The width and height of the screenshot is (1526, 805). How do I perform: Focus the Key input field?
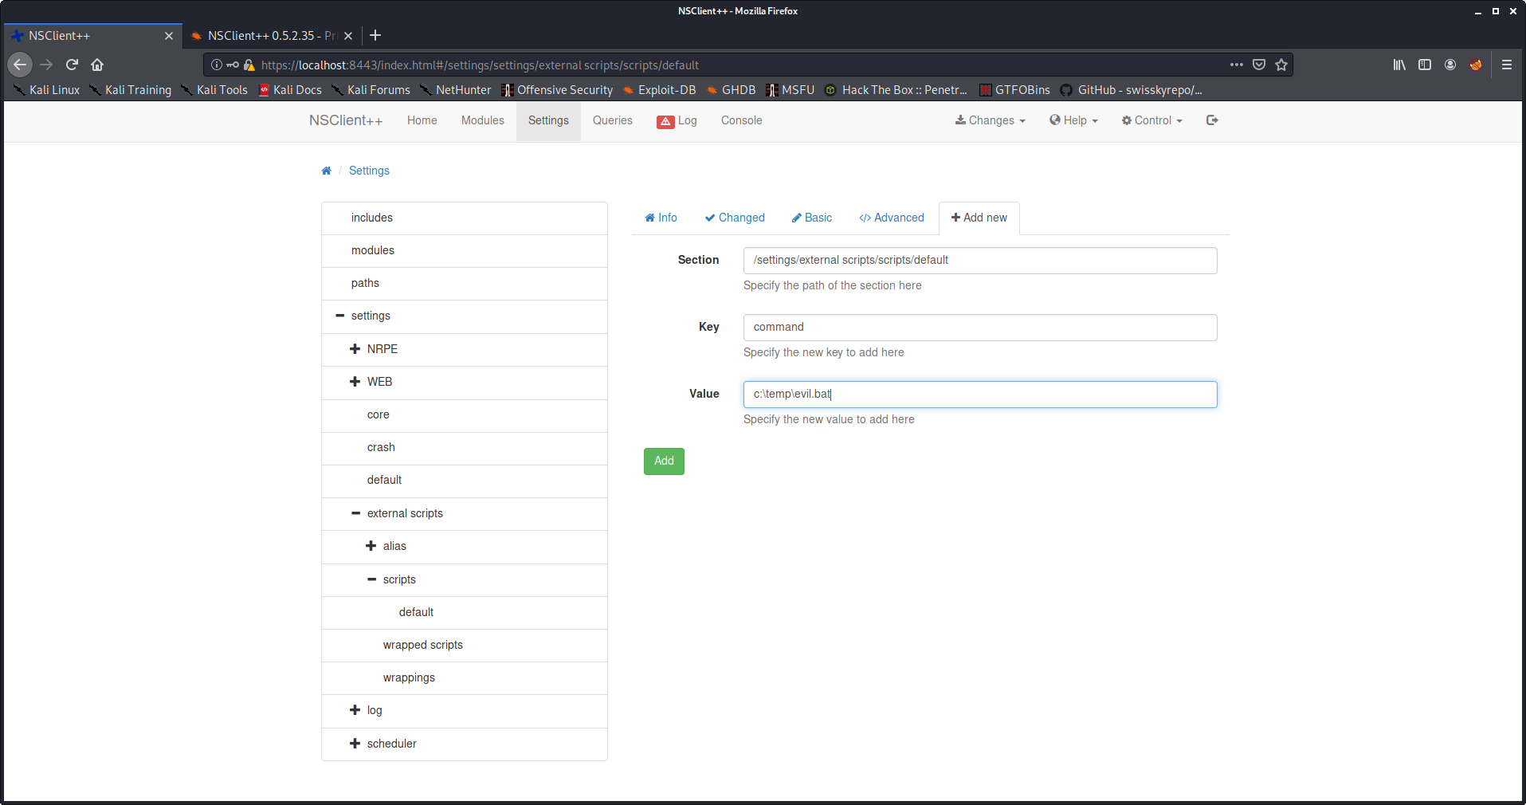[x=980, y=328]
